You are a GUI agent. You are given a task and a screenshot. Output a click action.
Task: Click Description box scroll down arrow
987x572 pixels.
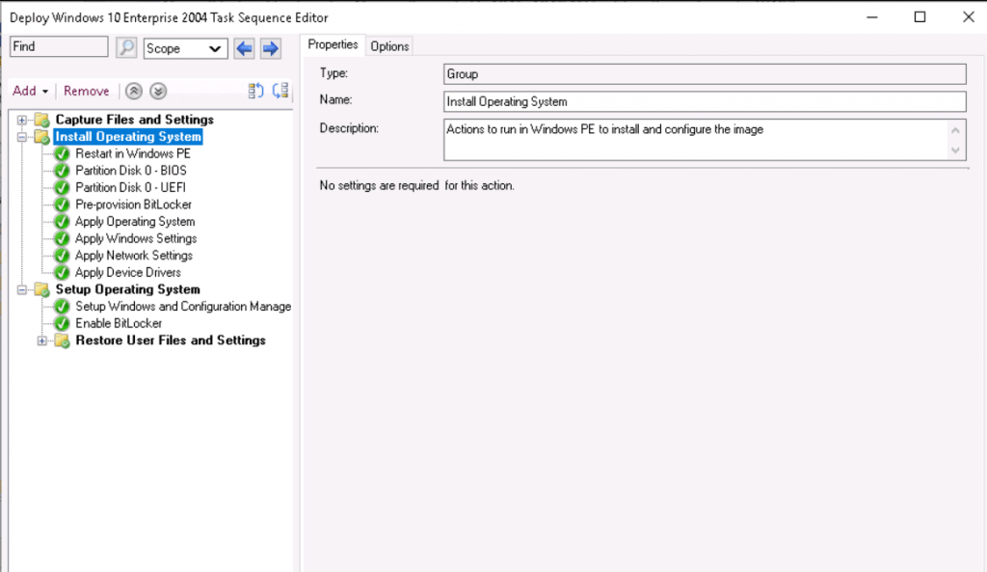point(955,150)
